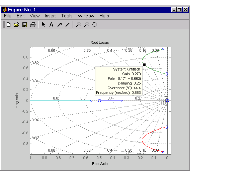
Task: Toggle the Zoom Out magnifier tool
Action: click(x=86, y=25)
